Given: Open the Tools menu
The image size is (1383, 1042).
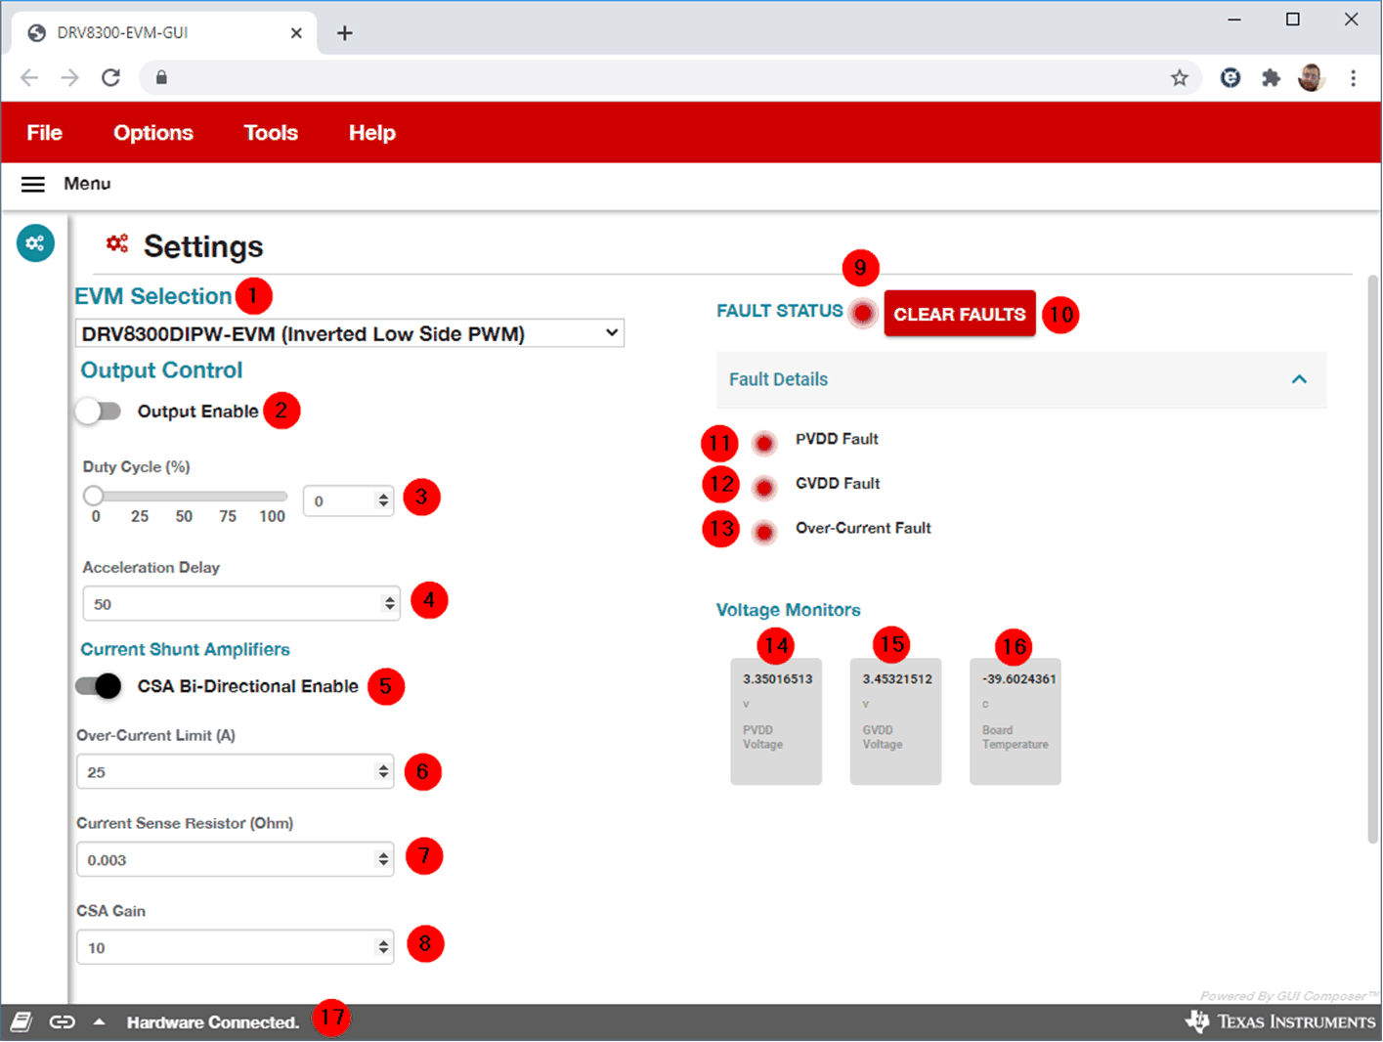Looking at the screenshot, I should [x=271, y=133].
